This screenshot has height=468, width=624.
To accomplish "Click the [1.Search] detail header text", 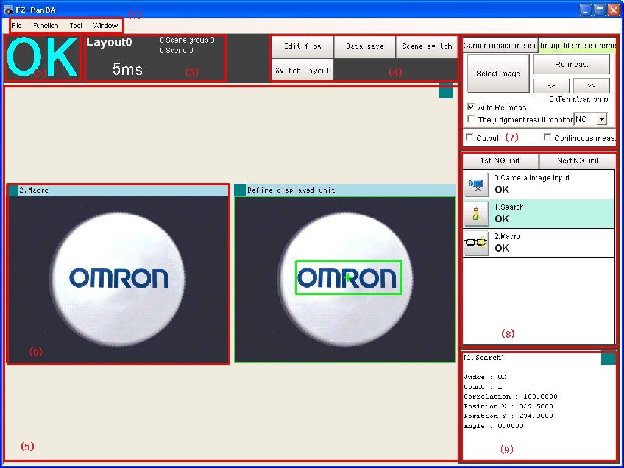I will [484, 358].
